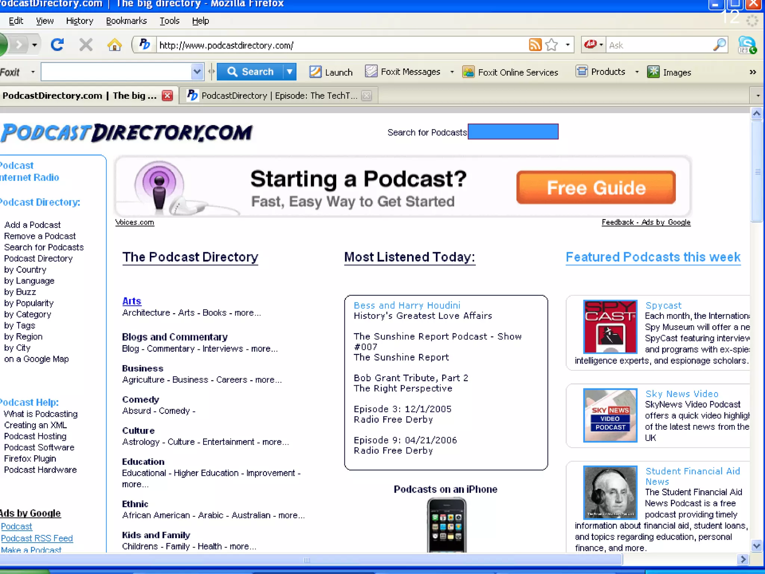Click the Reload page icon

(x=57, y=45)
